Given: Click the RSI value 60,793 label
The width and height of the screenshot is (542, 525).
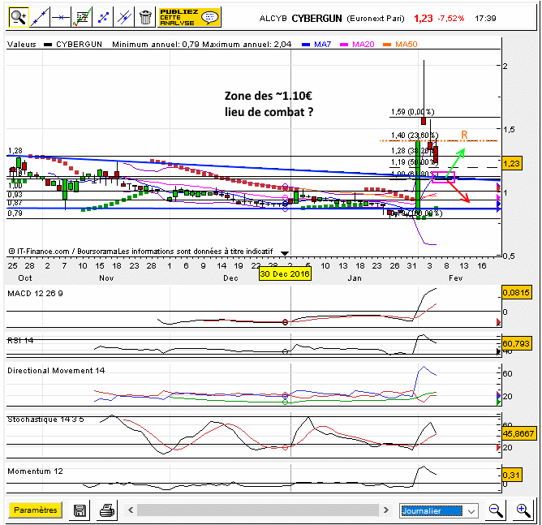Looking at the screenshot, I should click(x=516, y=343).
